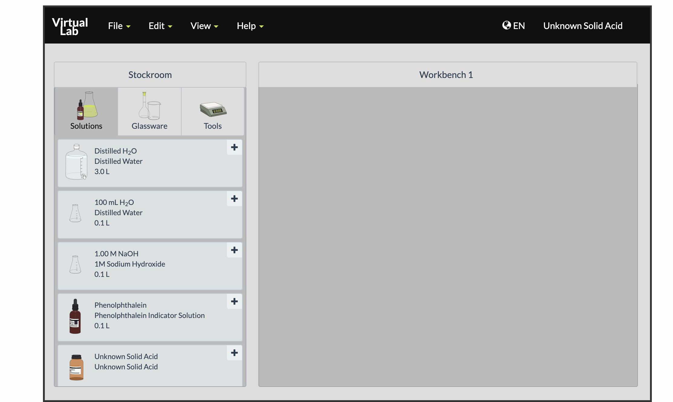The image size is (673, 402).
Task: Open the Help menu
Action: pyautogui.click(x=250, y=26)
